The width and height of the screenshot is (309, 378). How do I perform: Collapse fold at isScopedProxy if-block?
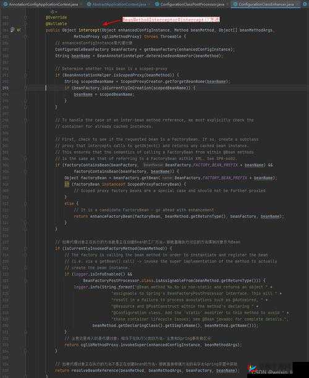tap(25, 75)
